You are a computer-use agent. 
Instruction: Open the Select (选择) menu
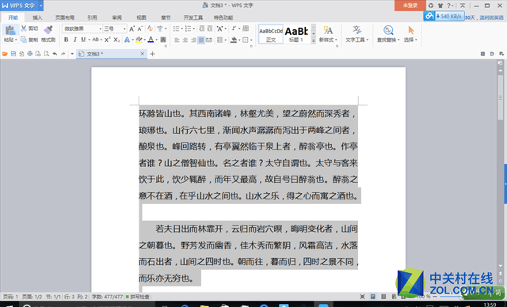click(x=410, y=34)
